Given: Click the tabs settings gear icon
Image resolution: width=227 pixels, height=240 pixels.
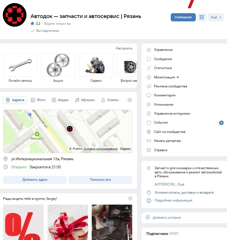Looking at the screenshot, I should (130, 100).
